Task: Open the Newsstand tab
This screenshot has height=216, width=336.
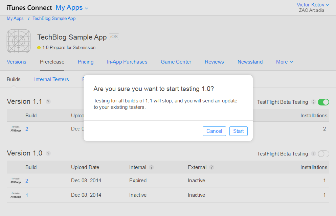Action: tap(250, 62)
